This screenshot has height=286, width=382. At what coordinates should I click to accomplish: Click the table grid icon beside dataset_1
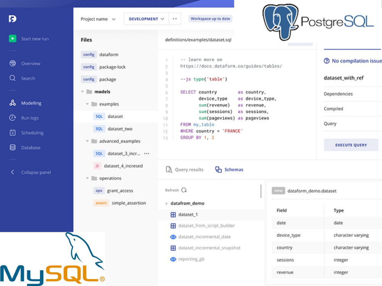(173, 214)
